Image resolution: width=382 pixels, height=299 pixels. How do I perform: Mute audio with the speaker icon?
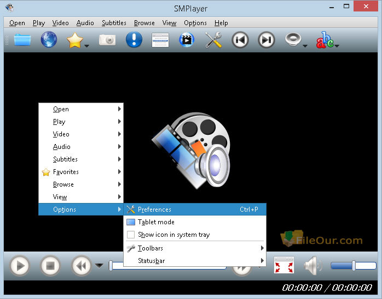pos(313,266)
